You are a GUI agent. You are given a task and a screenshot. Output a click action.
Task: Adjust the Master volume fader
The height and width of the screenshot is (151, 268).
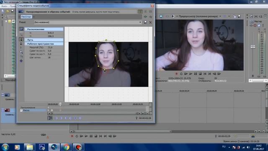pos(253,47)
